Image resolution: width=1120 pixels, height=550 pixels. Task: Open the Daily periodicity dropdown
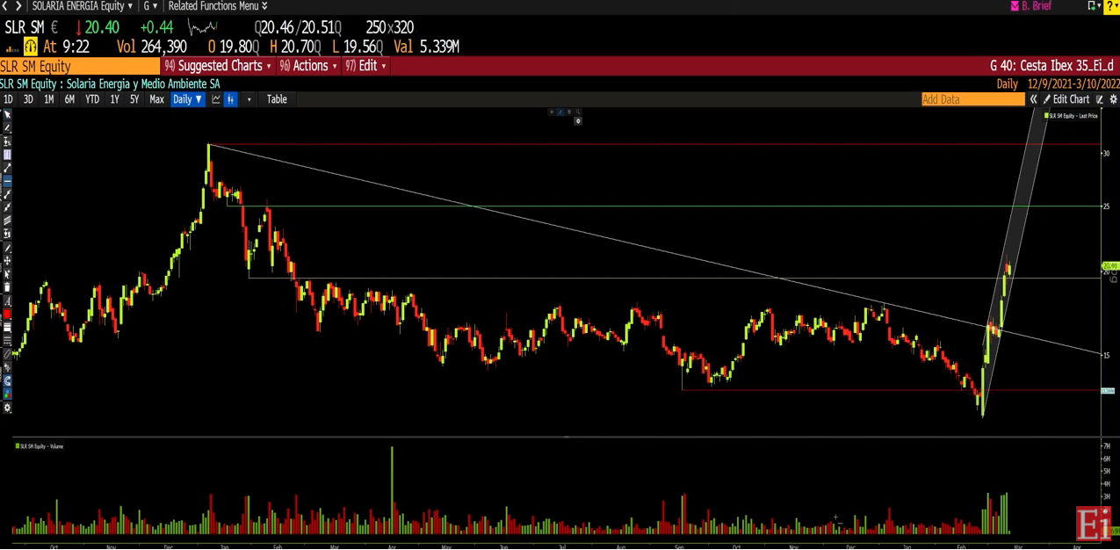[187, 99]
